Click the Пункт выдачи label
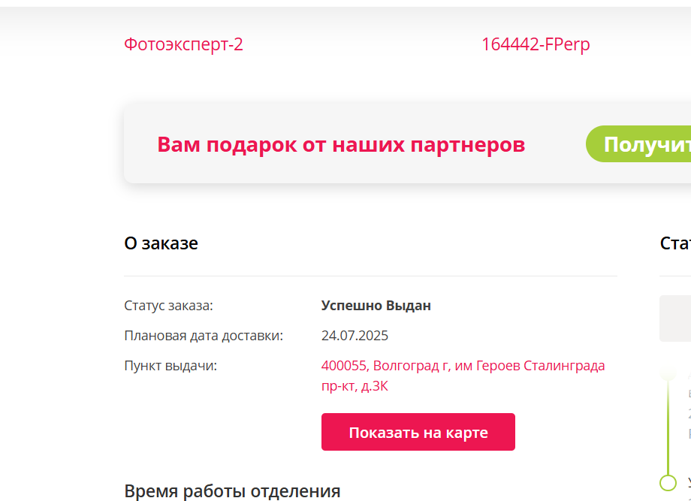The width and height of the screenshot is (691, 501). pyautogui.click(x=170, y=366)
